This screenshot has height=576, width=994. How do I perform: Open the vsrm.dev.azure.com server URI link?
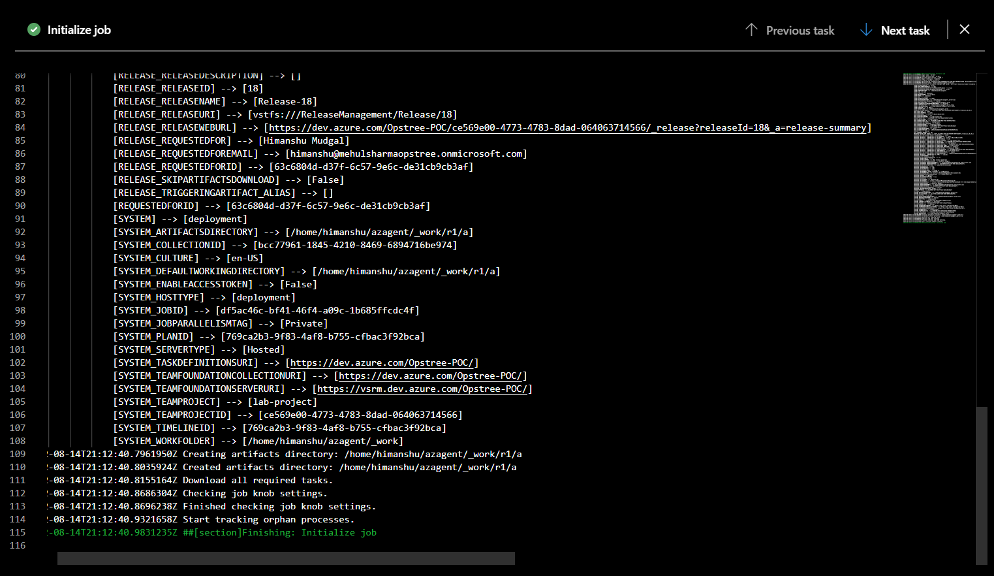click(422, 389)
